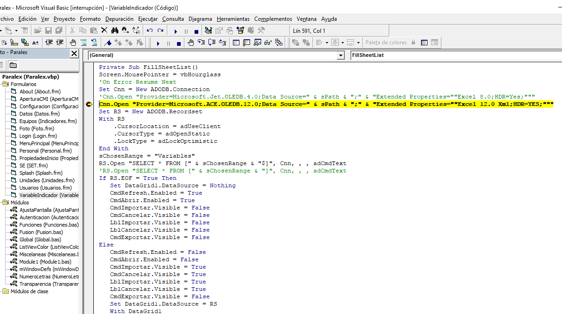Select Usuarios (Usuarios.frm) form
This screenshot has height=314, width=562.
pos(45,188)
